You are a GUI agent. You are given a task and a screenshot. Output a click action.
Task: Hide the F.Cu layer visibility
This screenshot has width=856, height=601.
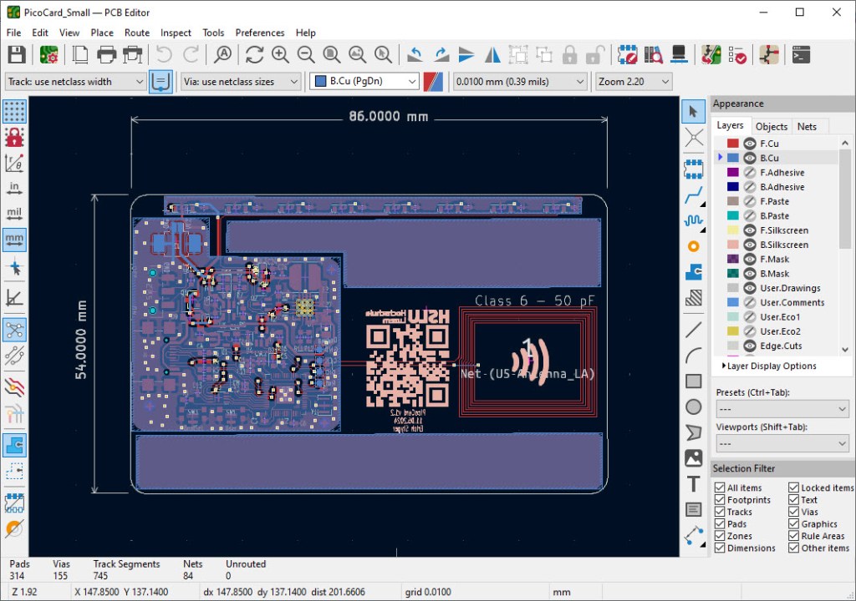pos(750,144)
